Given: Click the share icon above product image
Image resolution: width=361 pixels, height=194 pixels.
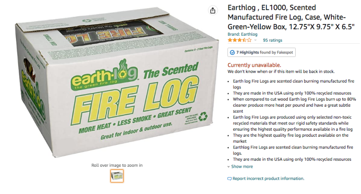Looking at the screenshot, I should pos(213,10).
